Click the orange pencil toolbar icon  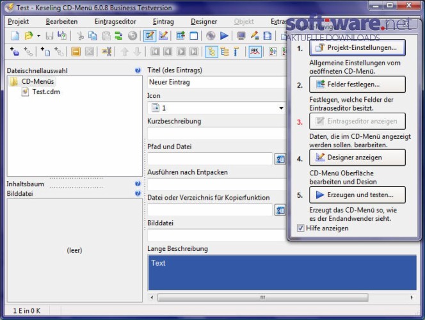pos(254,35)
